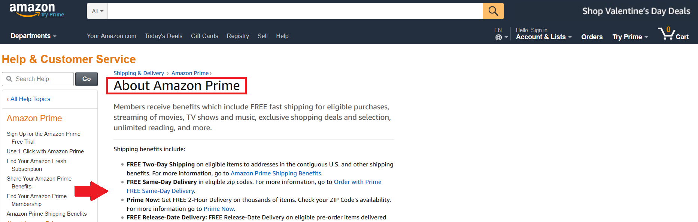Click the Amazon logo
This screenshot has width=698, height=222.
(x=32, y=9)
